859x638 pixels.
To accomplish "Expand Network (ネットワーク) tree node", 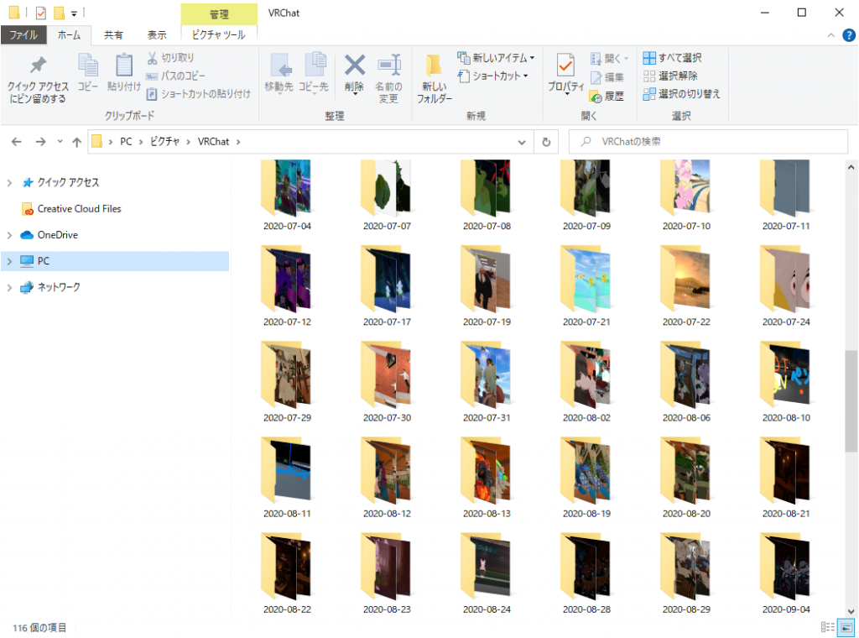I will (9, 287).
